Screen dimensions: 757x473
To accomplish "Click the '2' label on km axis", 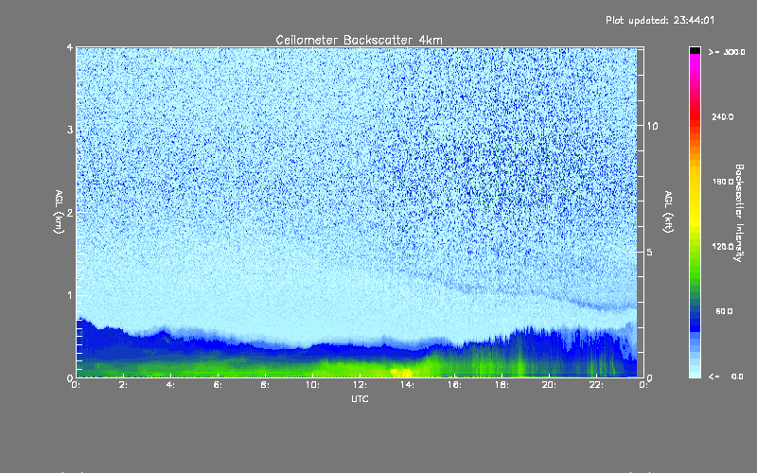I will coord(70,212).
